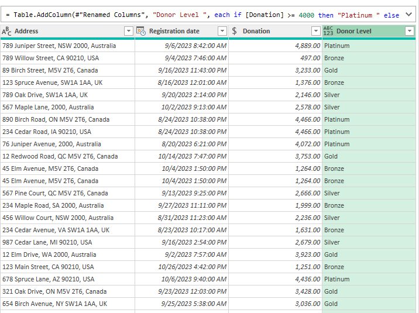The width and height of the screenshot is (419, 313).
Task: Select cell 654 Birch Avenue, NY SW1A 1AA, UK
Action: click(x=68, y=304)
